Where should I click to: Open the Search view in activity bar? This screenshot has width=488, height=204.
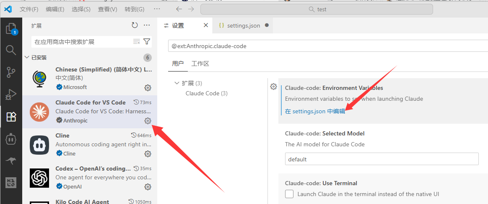tap(11, 50)
